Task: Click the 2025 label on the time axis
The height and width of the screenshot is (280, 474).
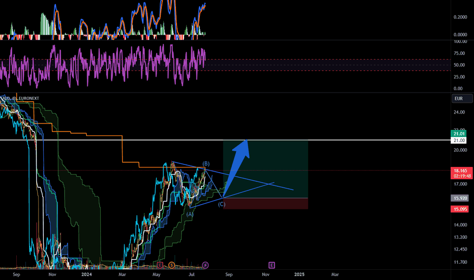Action: 299,274
